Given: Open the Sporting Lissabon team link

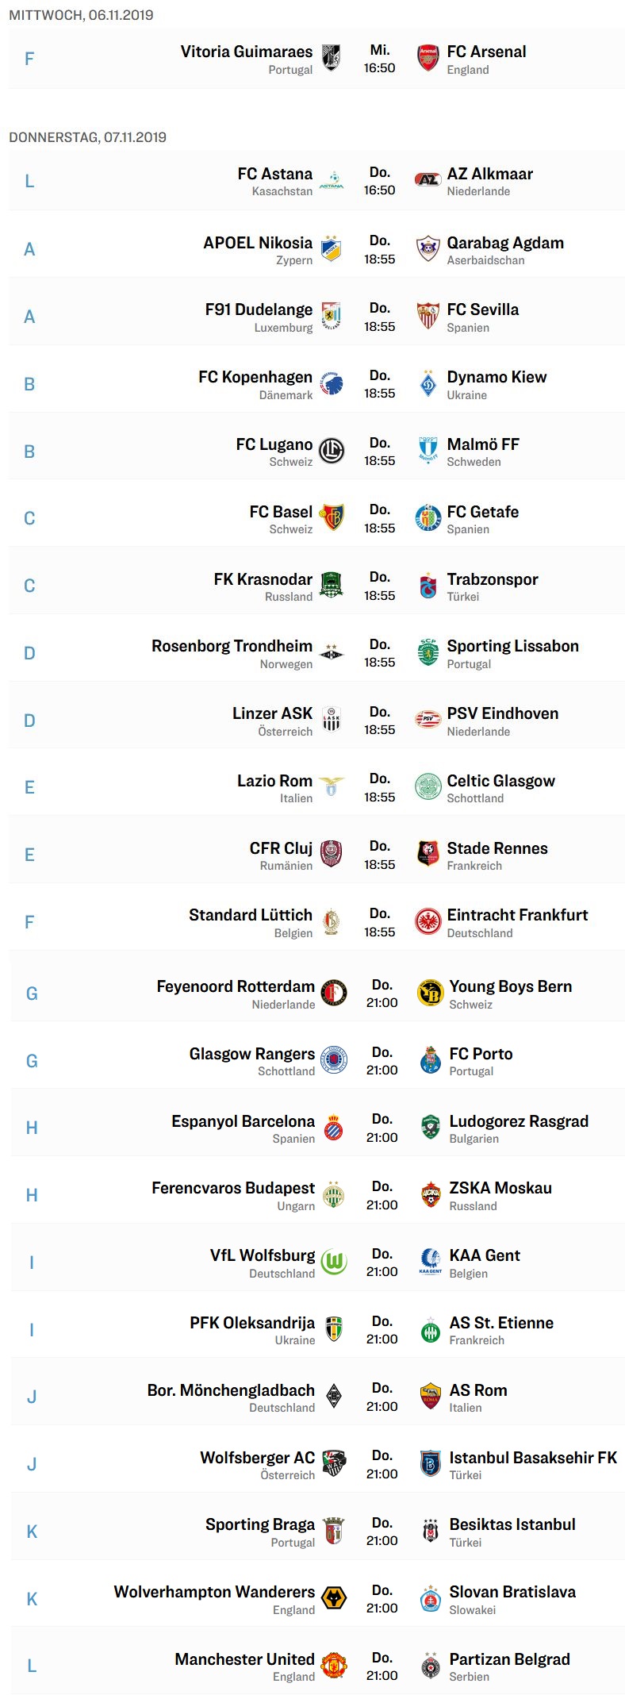Looking at the screenshot, I should (512, 646).
